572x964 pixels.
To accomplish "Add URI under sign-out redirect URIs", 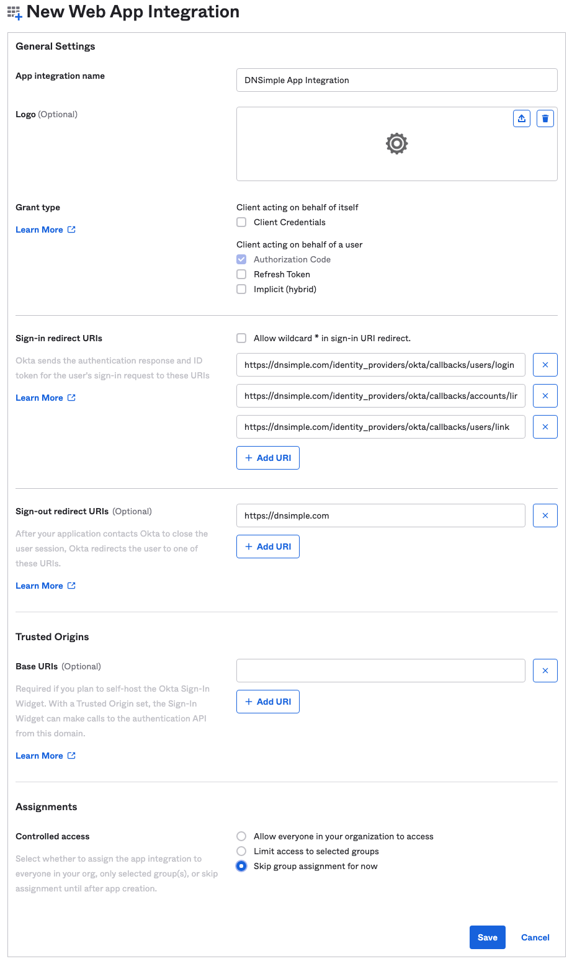I will 268,547.
